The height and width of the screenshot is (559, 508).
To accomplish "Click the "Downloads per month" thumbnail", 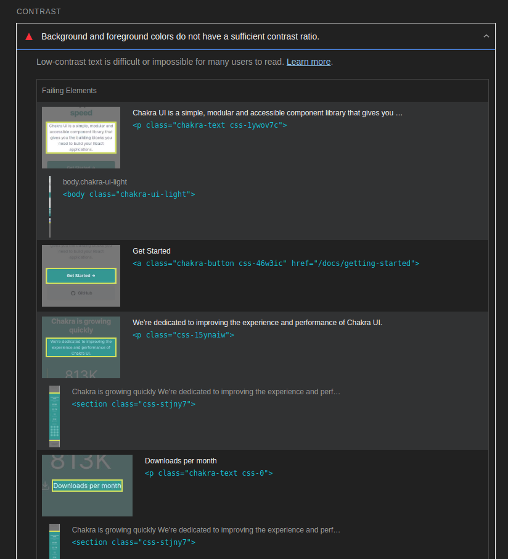I will coord(87,486).
